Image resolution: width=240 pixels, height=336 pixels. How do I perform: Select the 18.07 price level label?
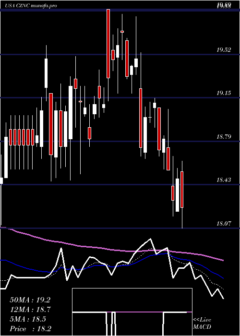pos(224,224)
